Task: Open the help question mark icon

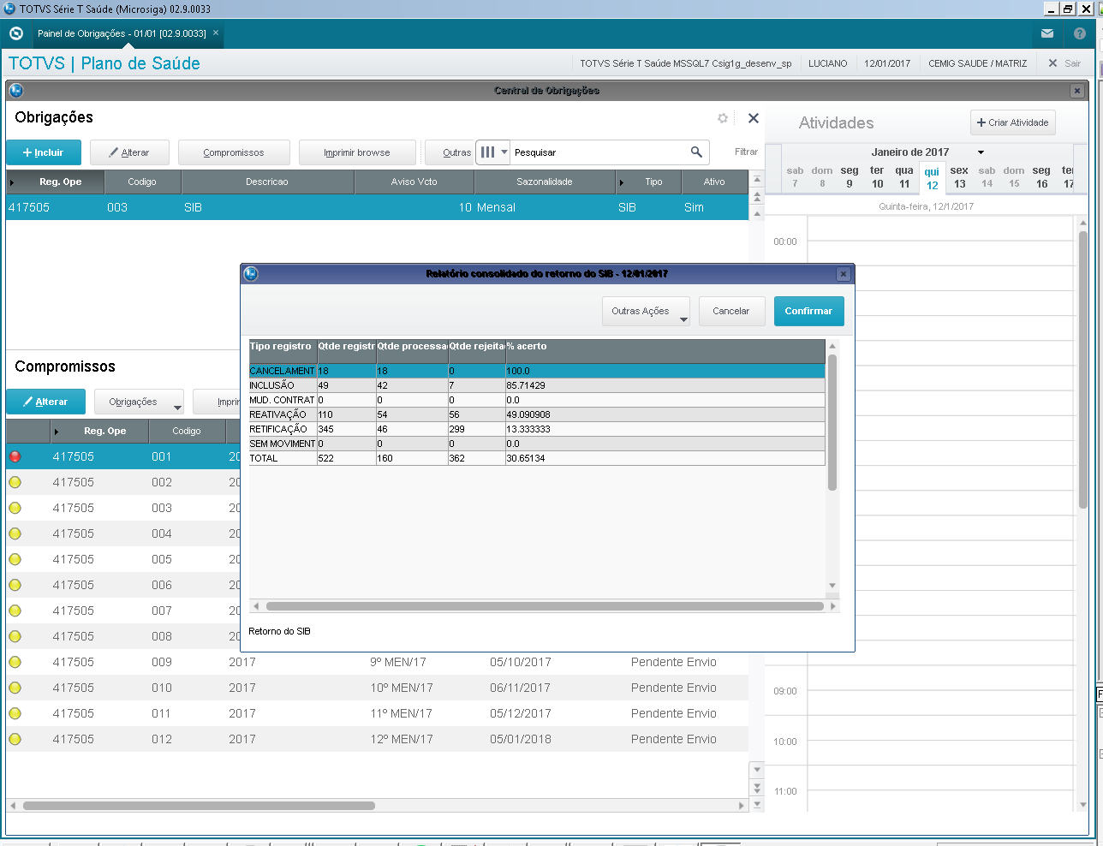Action: click(1080, 33)
